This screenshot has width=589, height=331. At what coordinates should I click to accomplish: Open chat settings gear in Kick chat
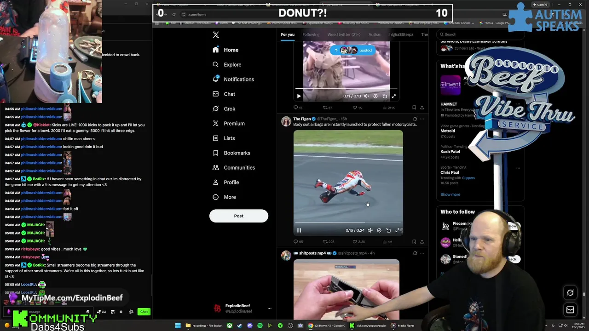click(x=121, y=312)
